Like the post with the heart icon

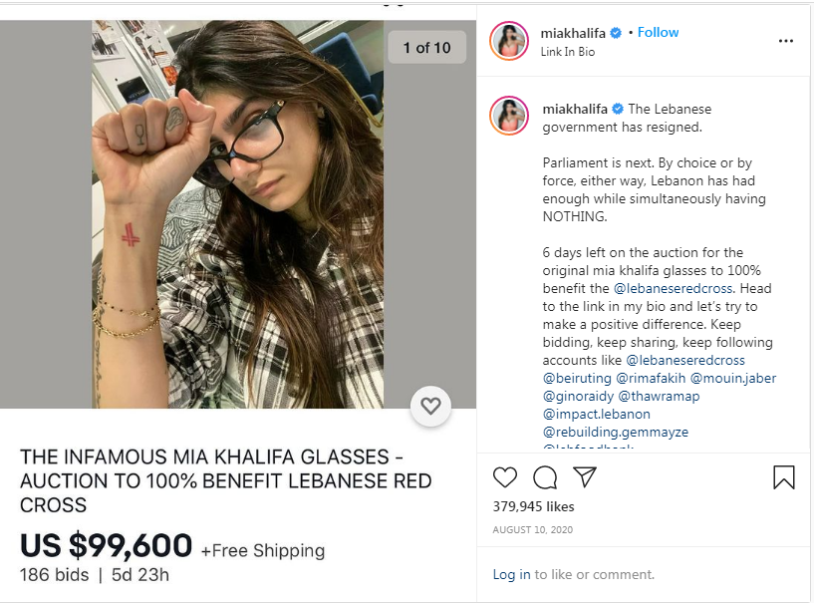tap(504, 477)
